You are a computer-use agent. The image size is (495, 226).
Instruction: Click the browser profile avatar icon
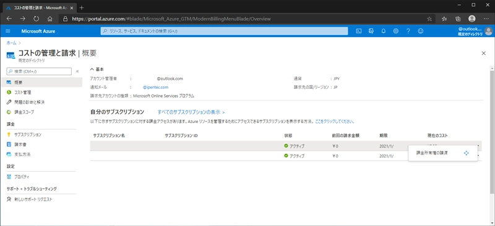point(472,19)
